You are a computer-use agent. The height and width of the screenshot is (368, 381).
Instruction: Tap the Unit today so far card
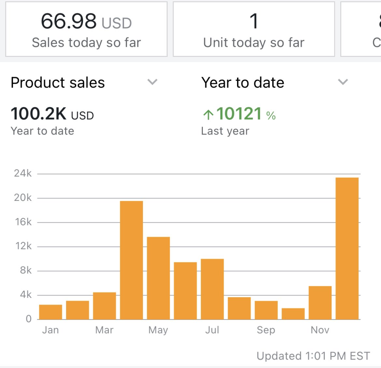tap(254, 29)
